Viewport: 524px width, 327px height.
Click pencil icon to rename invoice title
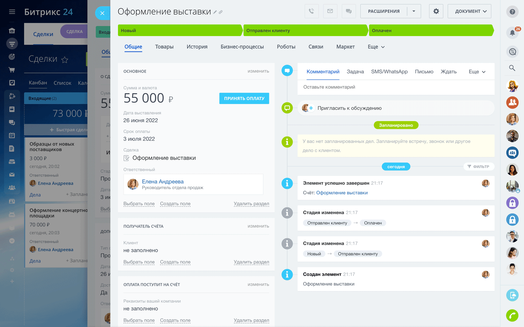coord(215,12)
